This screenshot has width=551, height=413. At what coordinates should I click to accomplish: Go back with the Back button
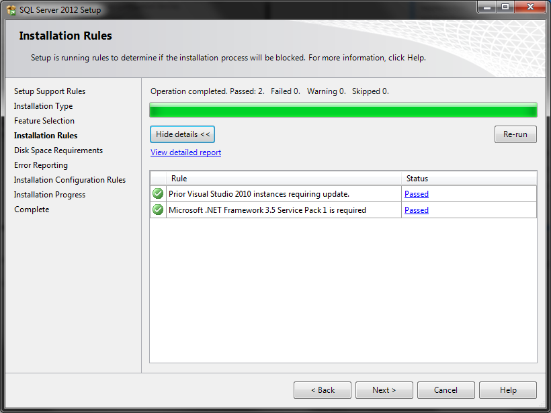click(322, 389)
